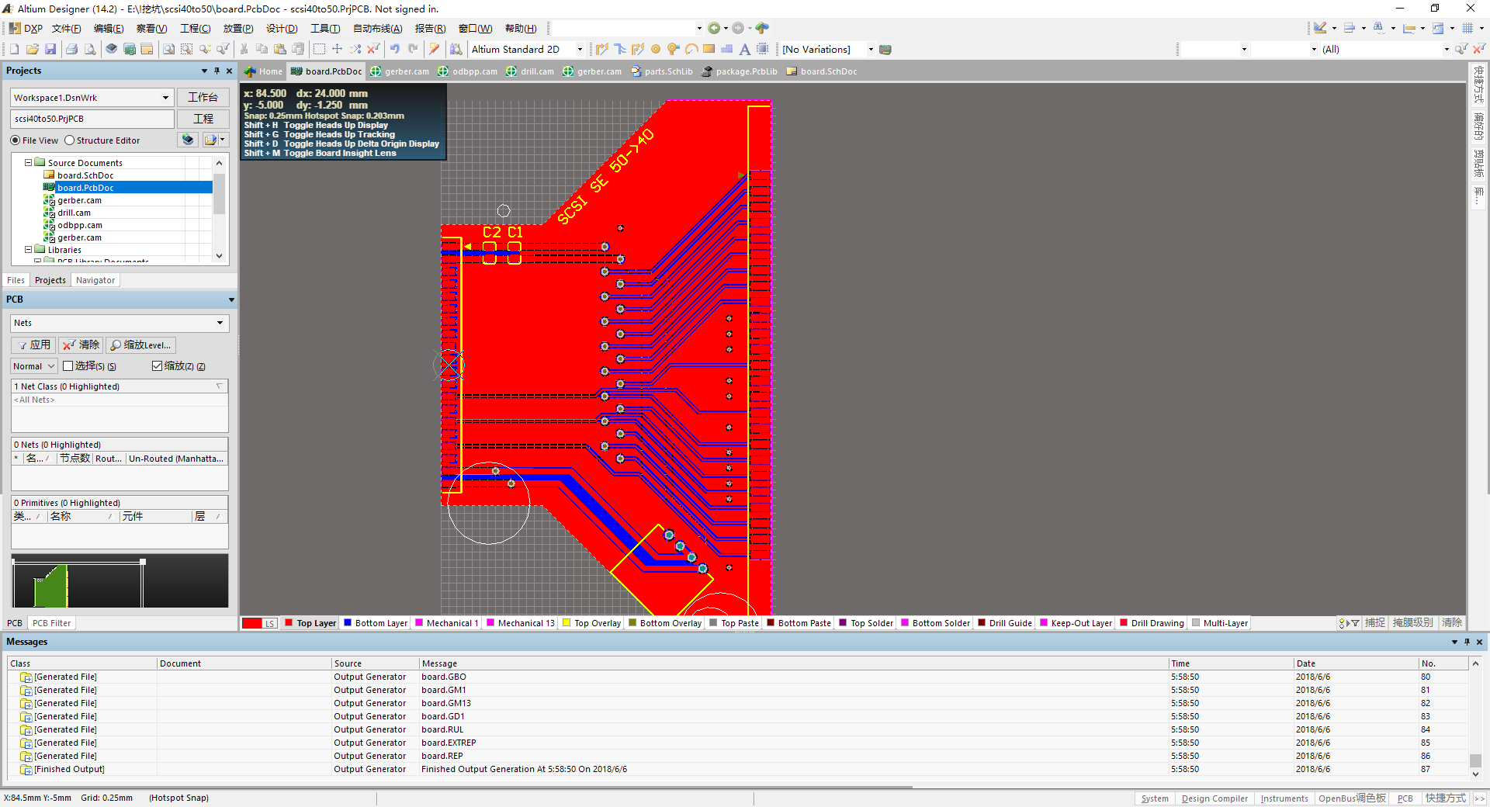Click the Print icon in toolbar
1490x807 pixels.
[71, 49]
